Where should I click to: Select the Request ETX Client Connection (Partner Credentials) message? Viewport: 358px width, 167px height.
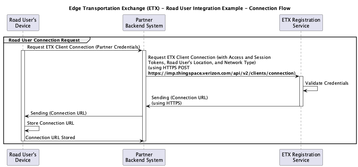click(x=84, y=47)
